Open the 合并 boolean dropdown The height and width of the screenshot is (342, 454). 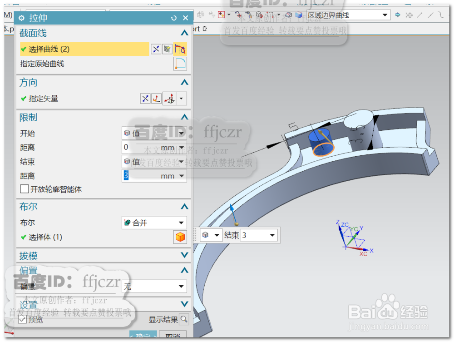[x=154, y=223]
